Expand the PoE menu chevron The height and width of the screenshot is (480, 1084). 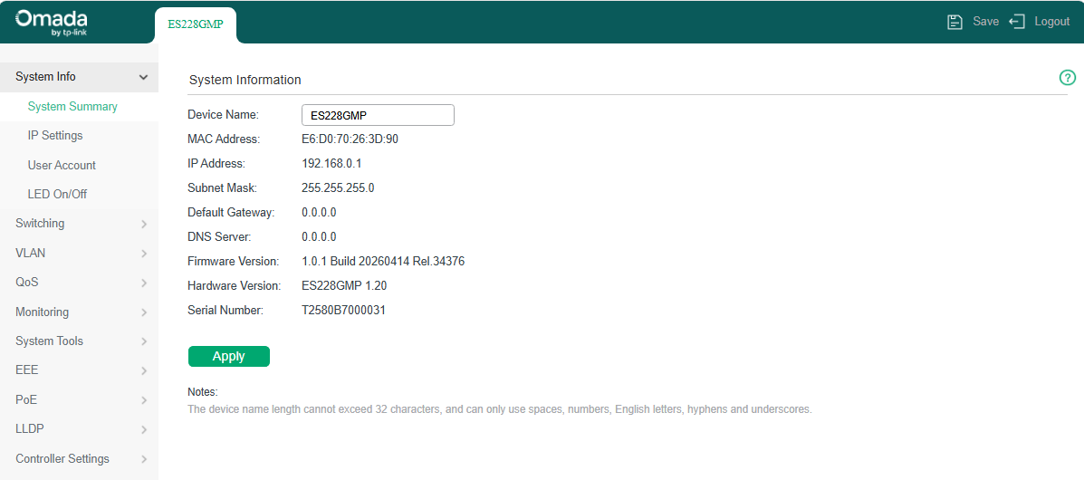coord(144,400)
